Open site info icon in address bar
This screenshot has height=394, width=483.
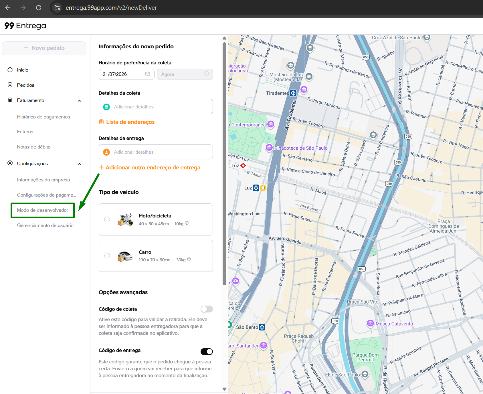pos(57,8)
